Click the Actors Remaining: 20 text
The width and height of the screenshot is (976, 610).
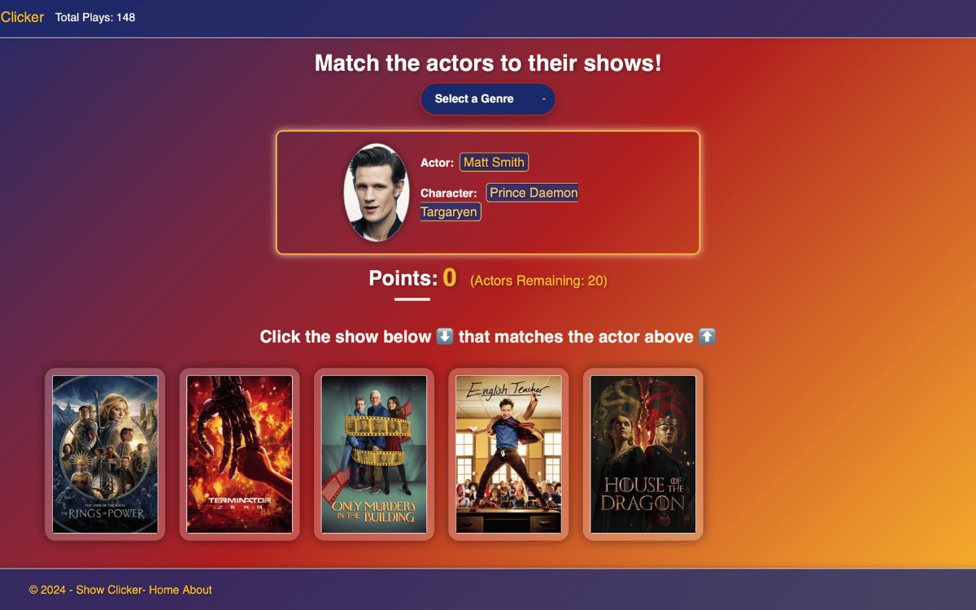[538, 281]
